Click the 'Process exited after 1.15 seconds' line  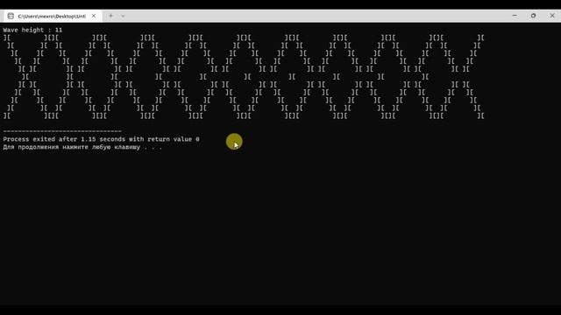point(102,139)
